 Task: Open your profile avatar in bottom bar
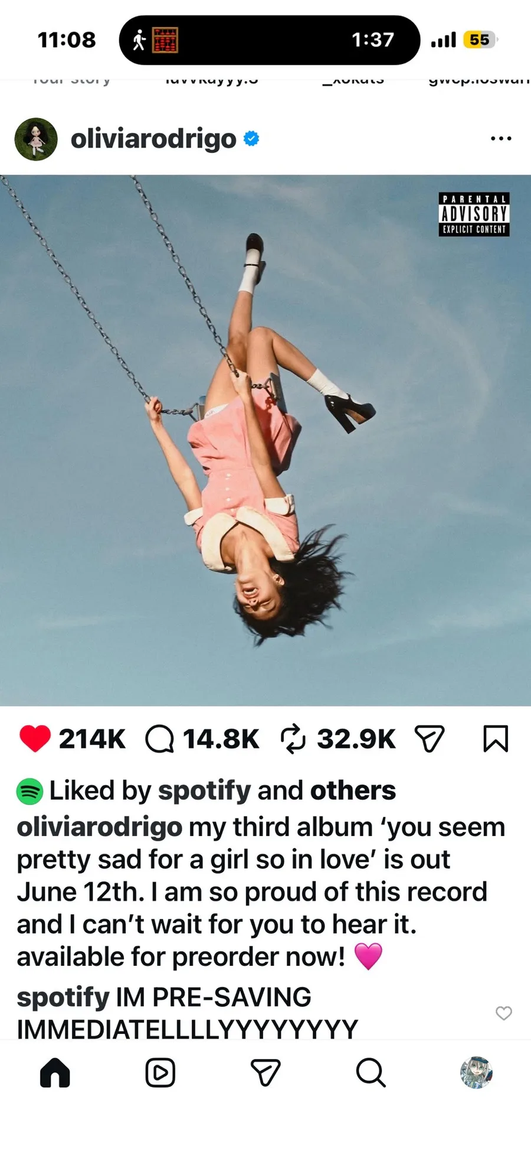click(476, 1072)
